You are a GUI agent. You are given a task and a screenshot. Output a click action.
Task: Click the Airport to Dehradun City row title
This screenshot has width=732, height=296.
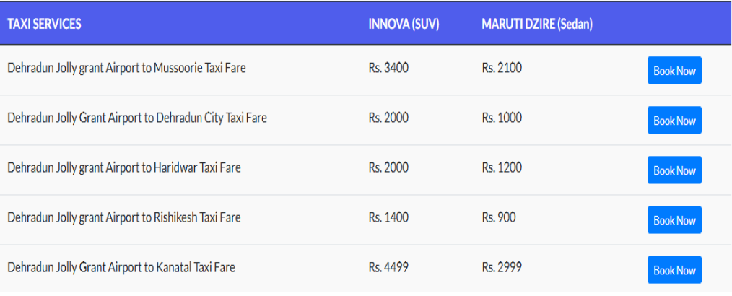(137, 118)
